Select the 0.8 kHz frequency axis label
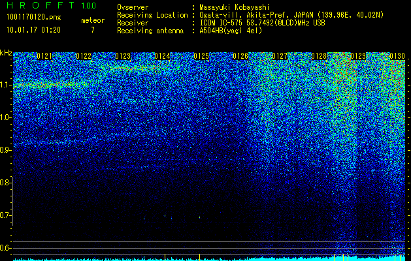The height and width of the screenshot is (261, 411). (5, 183)
